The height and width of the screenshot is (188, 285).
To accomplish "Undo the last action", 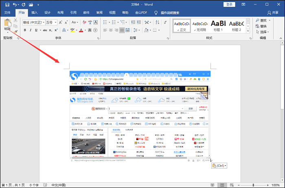I will (15, 4).
